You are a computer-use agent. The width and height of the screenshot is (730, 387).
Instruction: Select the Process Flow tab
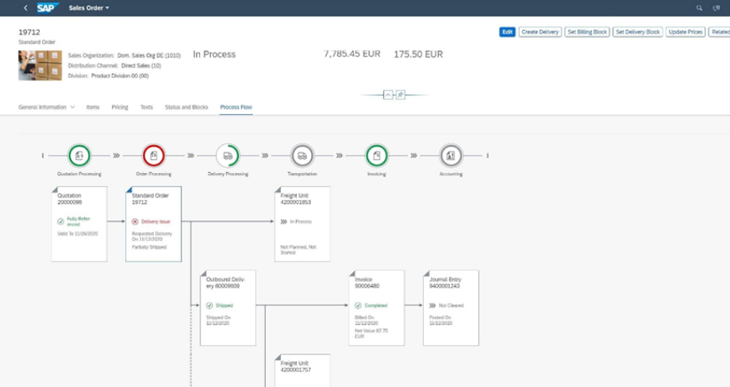(236, 107)
